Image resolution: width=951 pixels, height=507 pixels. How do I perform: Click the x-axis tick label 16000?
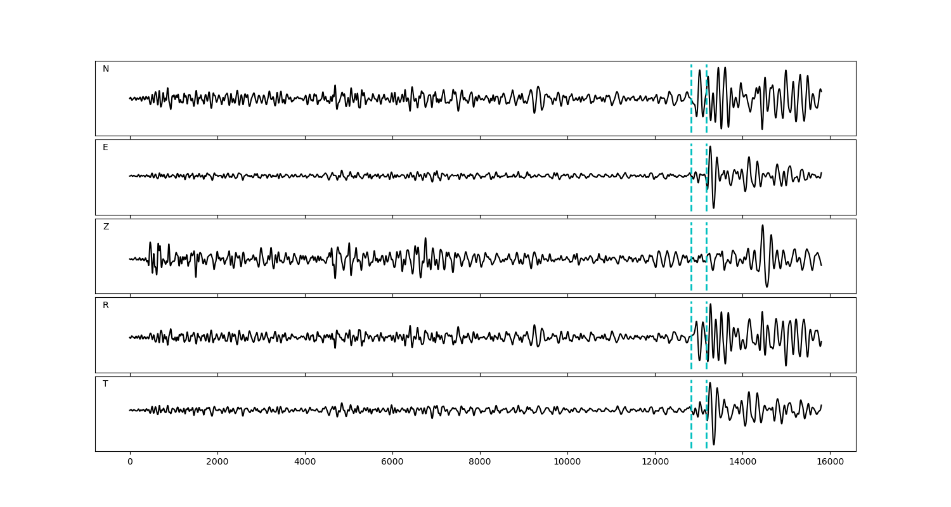830,462
